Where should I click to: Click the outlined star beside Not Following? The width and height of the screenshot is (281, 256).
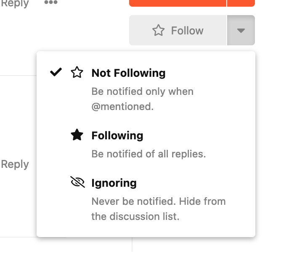coord(77,73)
